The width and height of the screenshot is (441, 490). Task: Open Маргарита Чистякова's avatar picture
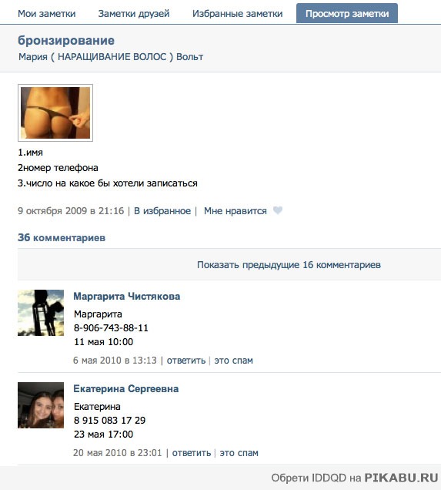41,313
